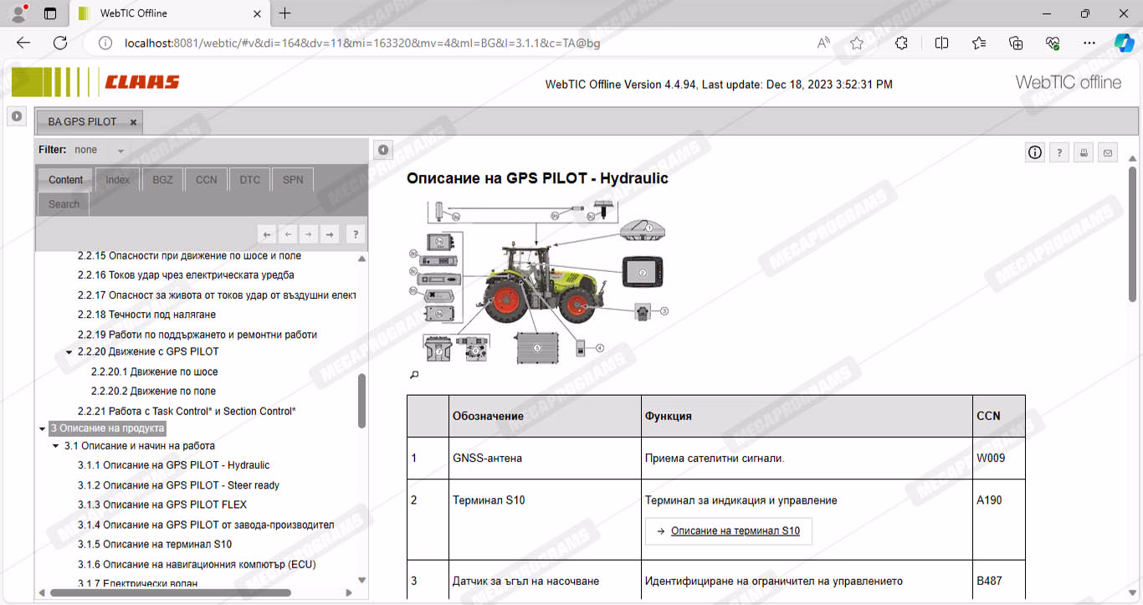
Task: Switch to the DTC tab
Action: point(249,180)
